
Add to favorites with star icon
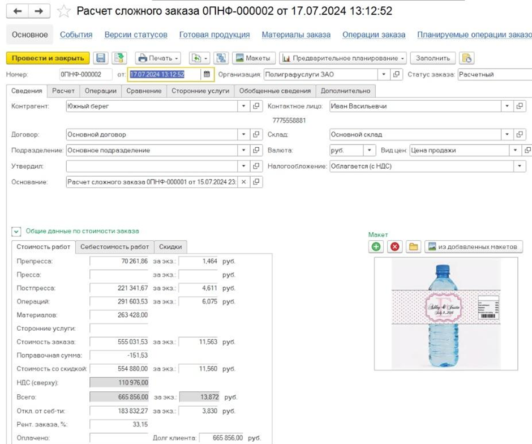(x=65, y=11)
